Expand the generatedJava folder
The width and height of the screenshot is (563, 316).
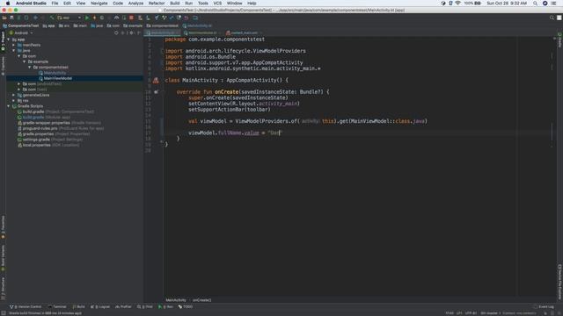point(14,95)
